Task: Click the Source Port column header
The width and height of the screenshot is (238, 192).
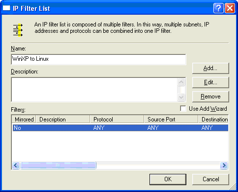Action: coord(171,119)
